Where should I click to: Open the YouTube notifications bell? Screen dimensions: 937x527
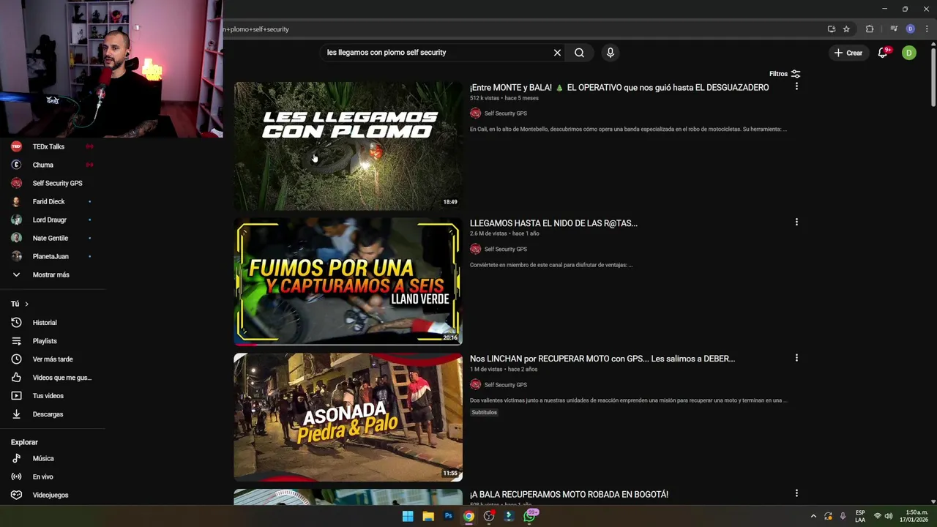[x=883, y=53]
